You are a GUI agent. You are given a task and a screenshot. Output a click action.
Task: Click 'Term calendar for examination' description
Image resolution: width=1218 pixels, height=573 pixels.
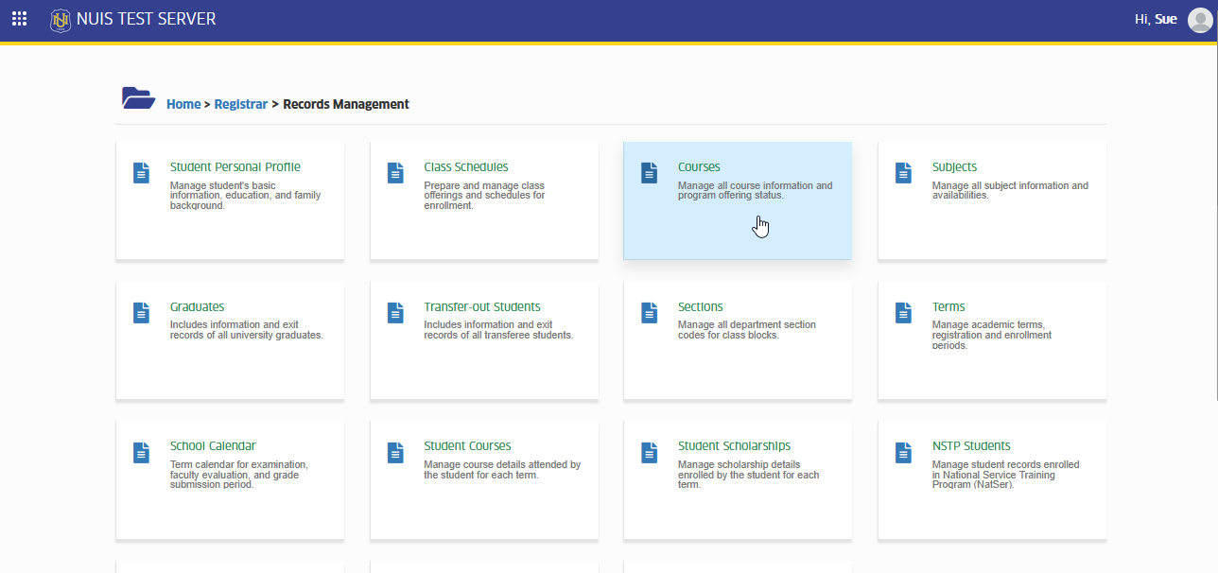point(239,475)
